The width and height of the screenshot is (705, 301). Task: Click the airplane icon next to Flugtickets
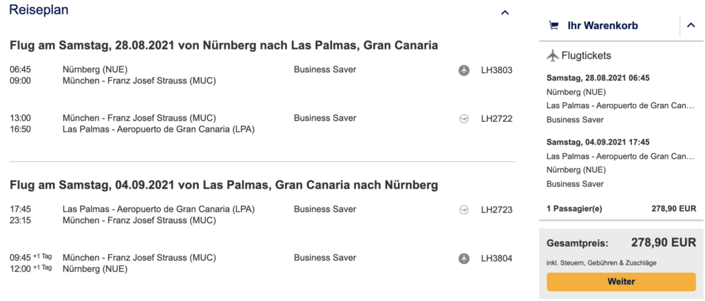pyautogui.click(x=552, y=56)
